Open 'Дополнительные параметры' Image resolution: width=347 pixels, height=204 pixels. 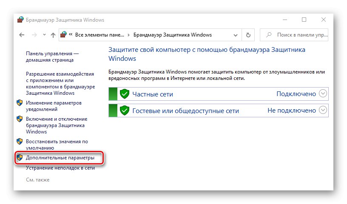pos(60,158)
